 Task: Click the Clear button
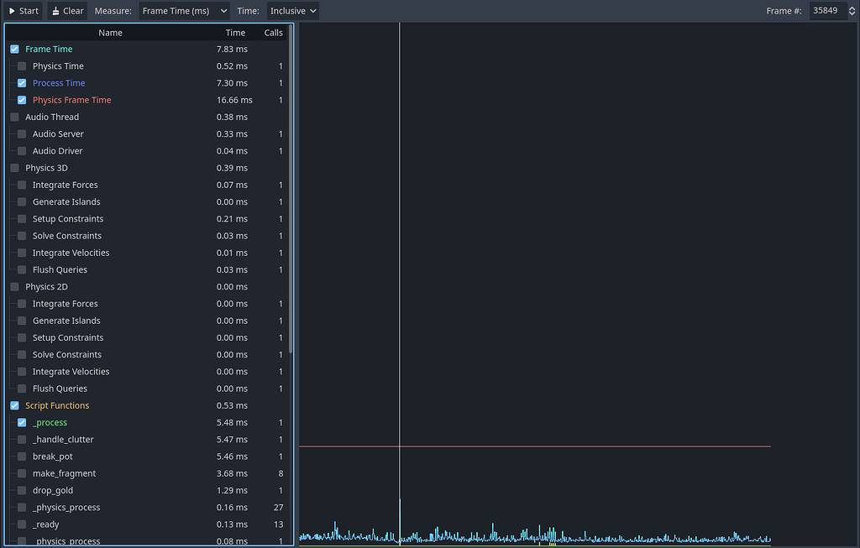pos(67,11)
